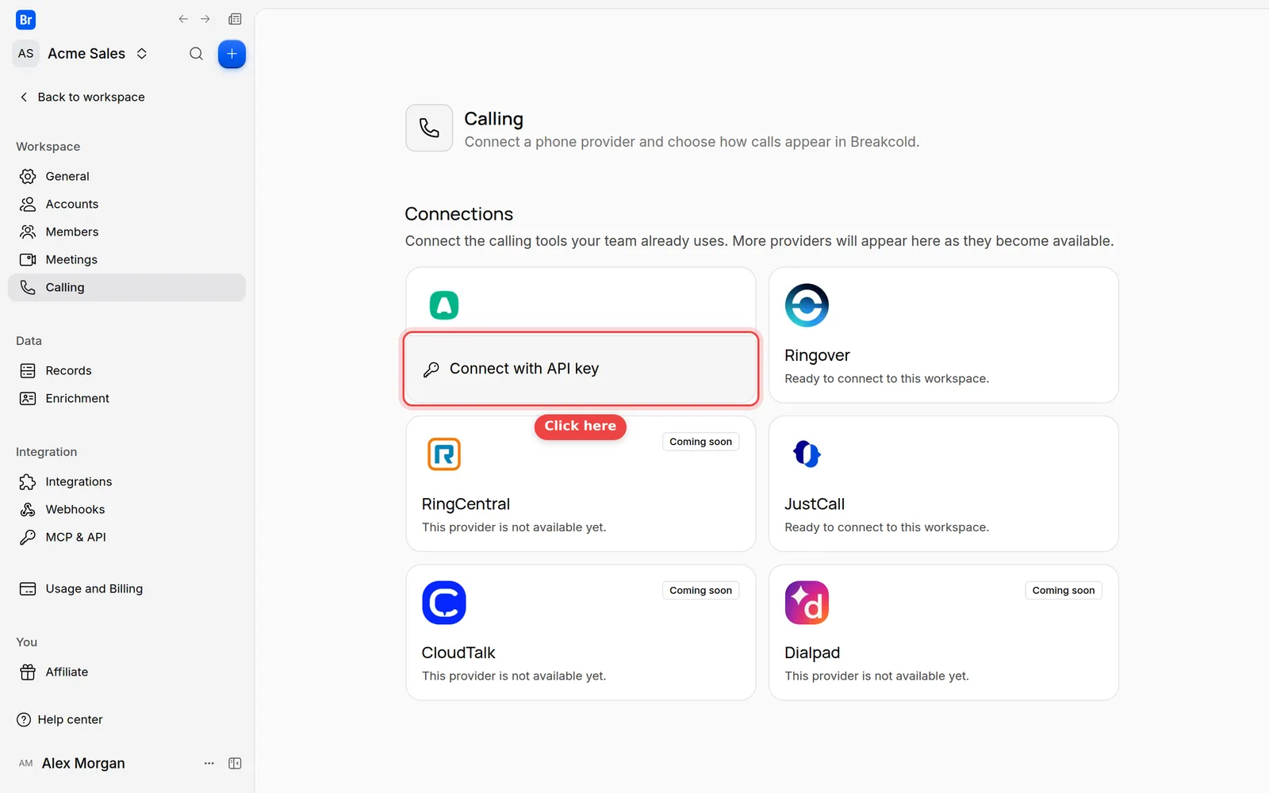Open Alex Morgan more options menu

[x=209, y=763]
